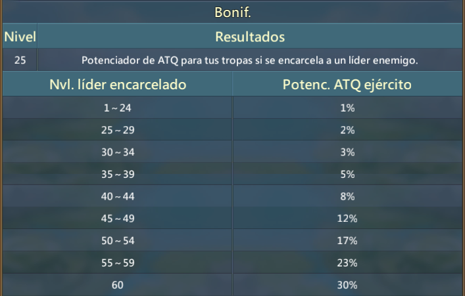Select the 40 ~ 44 level range
Screen dimensions: 465x296
118,196
